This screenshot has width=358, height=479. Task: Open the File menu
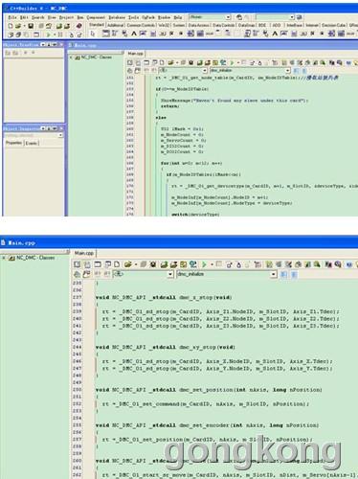(x=12, y=17)
